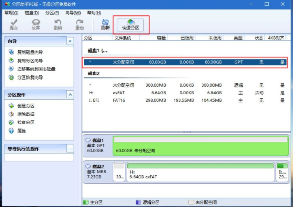Click the 磁盘1 disk icon in disk map
The width and height of the screenshot is (293, 207).
[x=88, y=140]
